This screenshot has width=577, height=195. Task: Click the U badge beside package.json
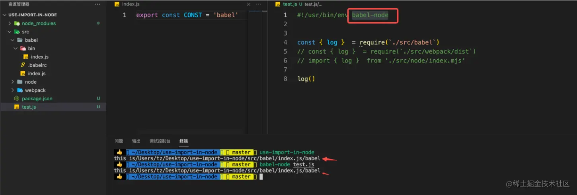click(98, 99)
